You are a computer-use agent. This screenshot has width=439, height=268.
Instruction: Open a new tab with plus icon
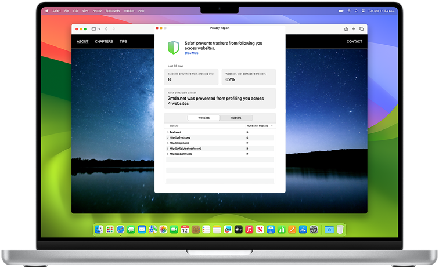[354, 29]
